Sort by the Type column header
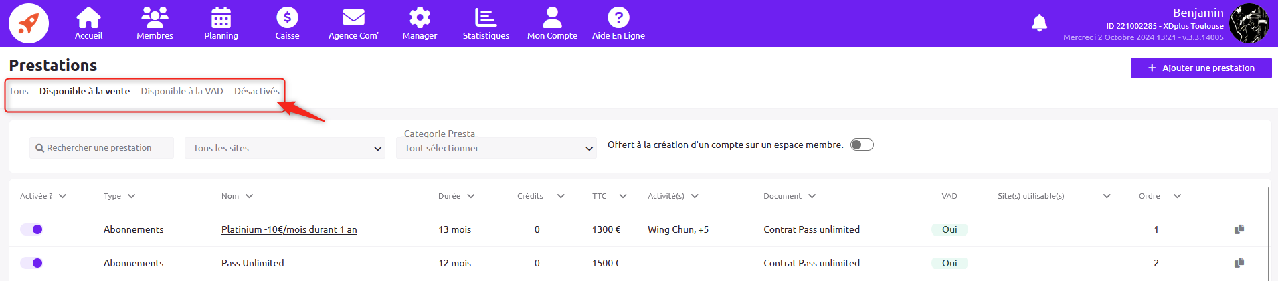The height and width of the screenshot is (281, 1278). [119, 196]
